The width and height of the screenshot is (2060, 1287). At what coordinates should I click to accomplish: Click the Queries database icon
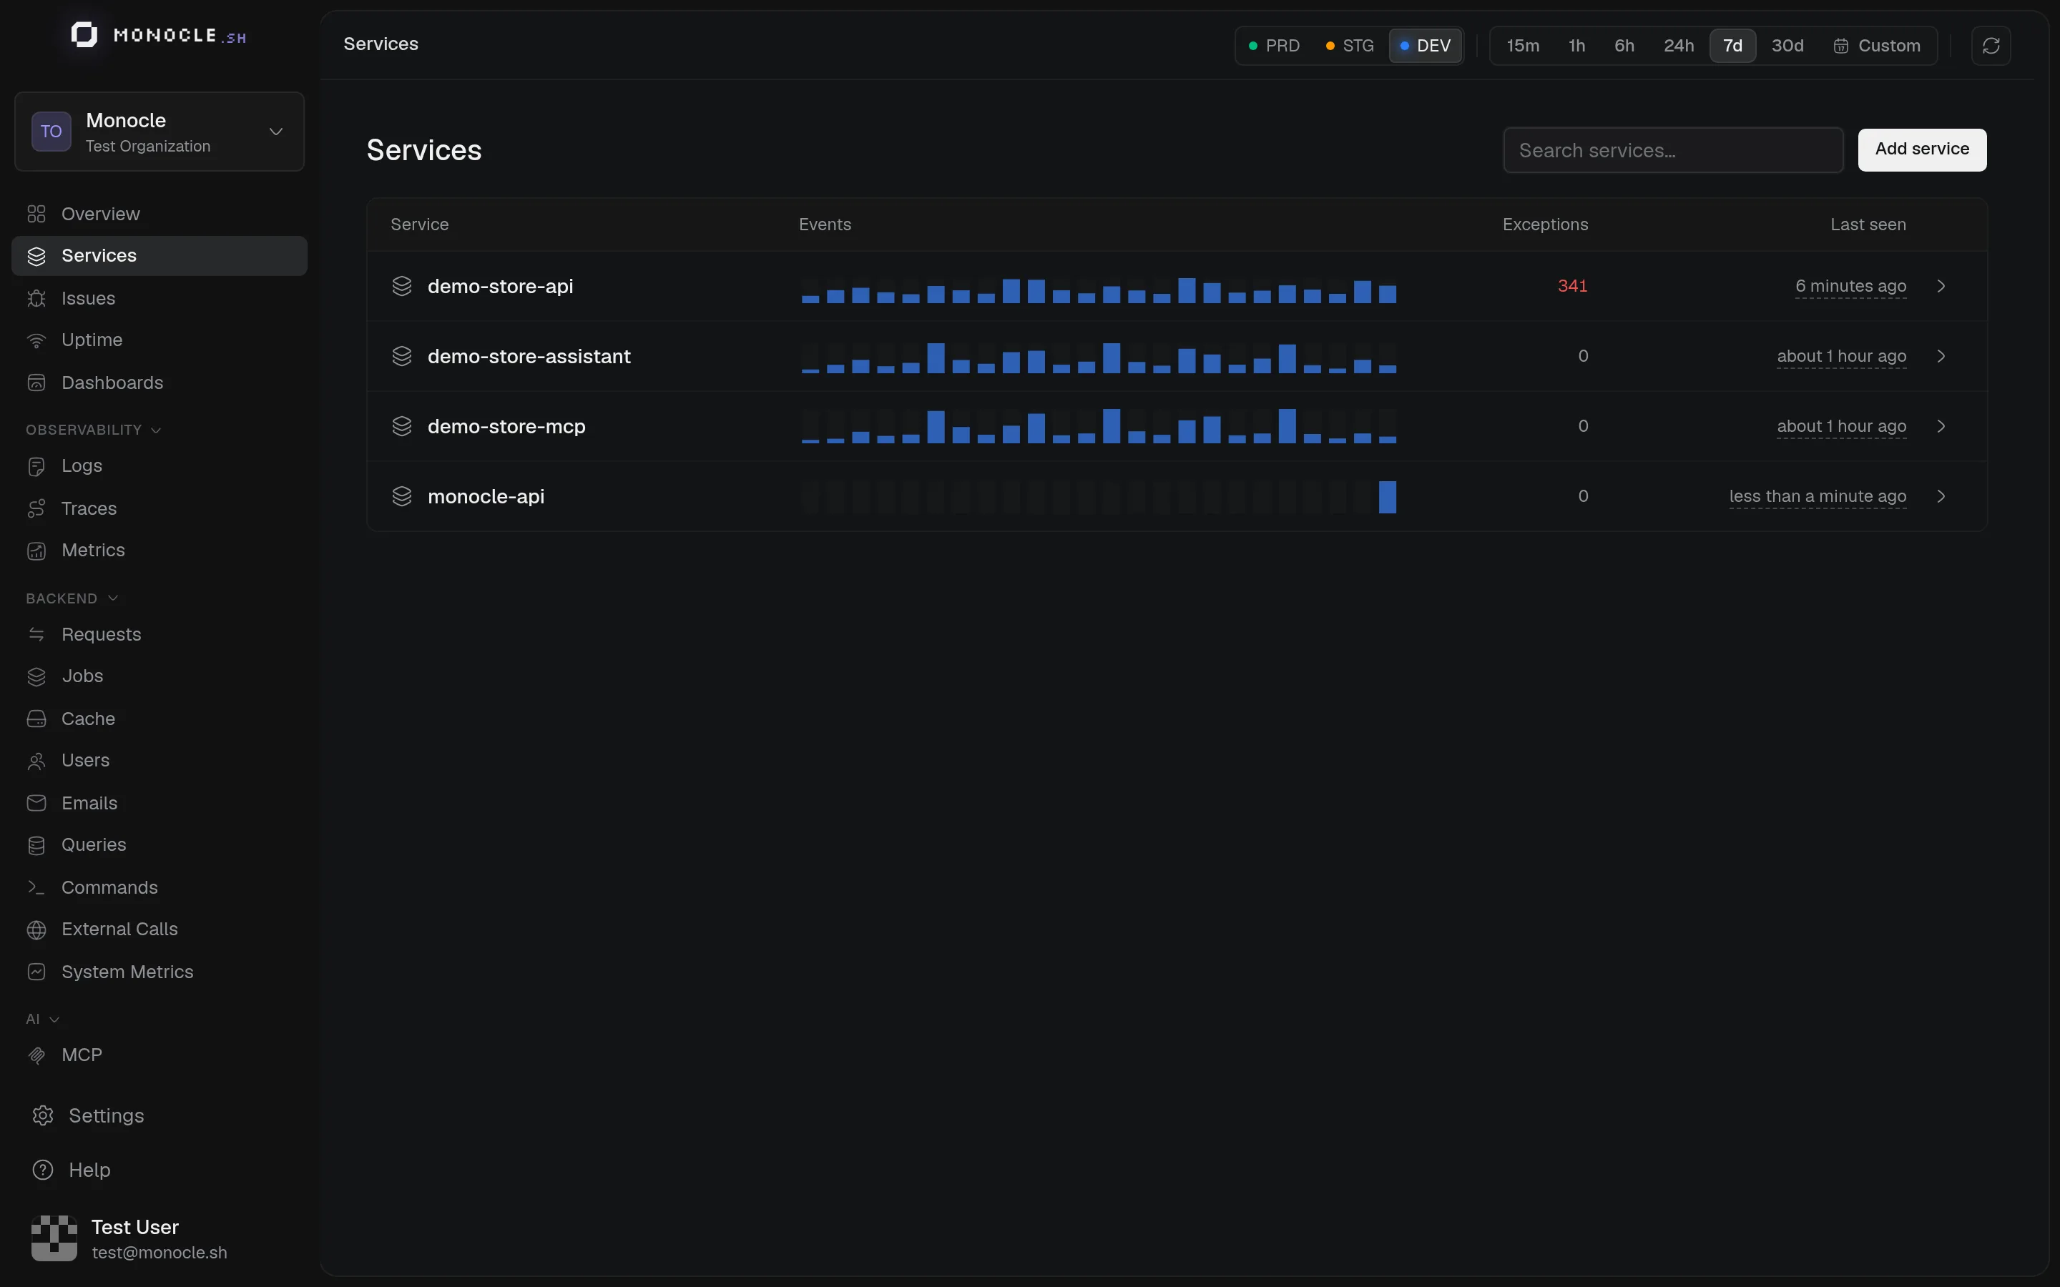(x=36, y=845)
